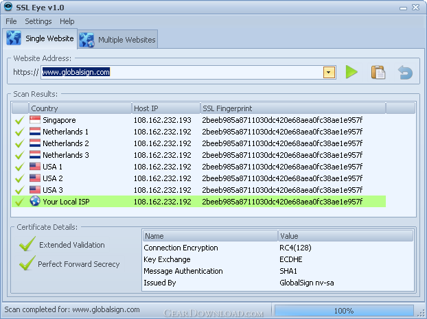
Task: Switch to the Single Website tab
Action: [x=40, y=38]
